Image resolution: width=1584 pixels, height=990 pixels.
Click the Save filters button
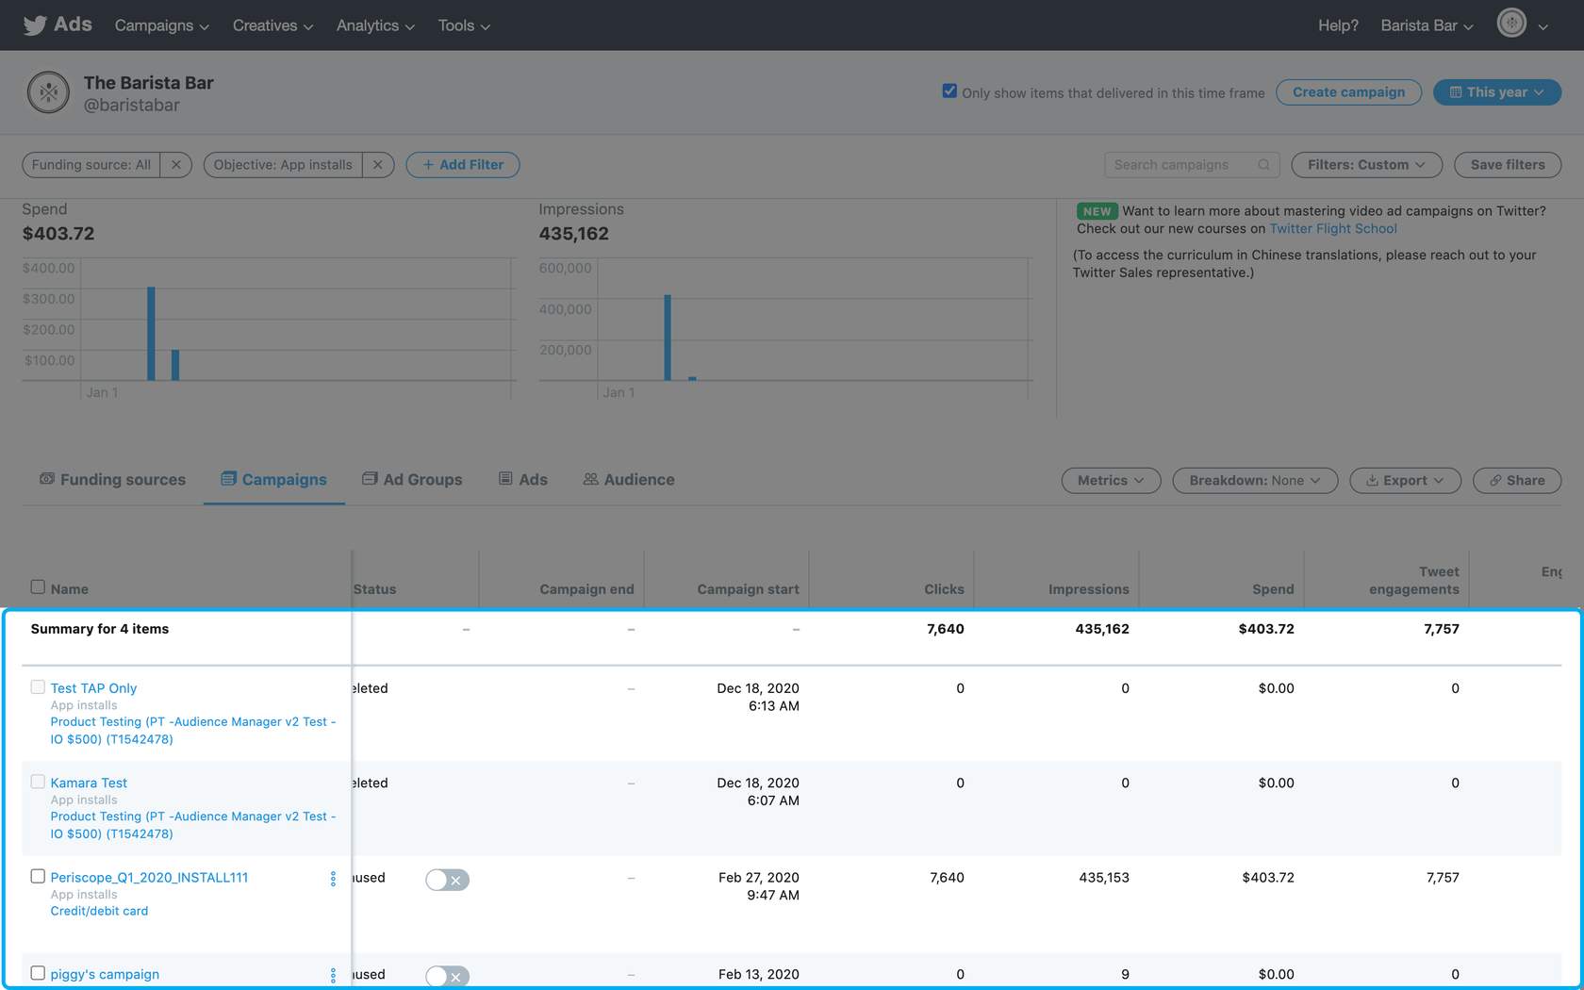pyautogui.click(x=1508, y=165)
